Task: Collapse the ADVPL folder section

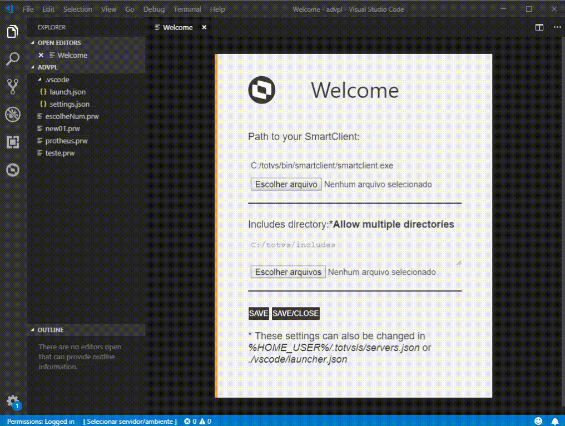Action: pyautogui.click(x=33, y=67)
